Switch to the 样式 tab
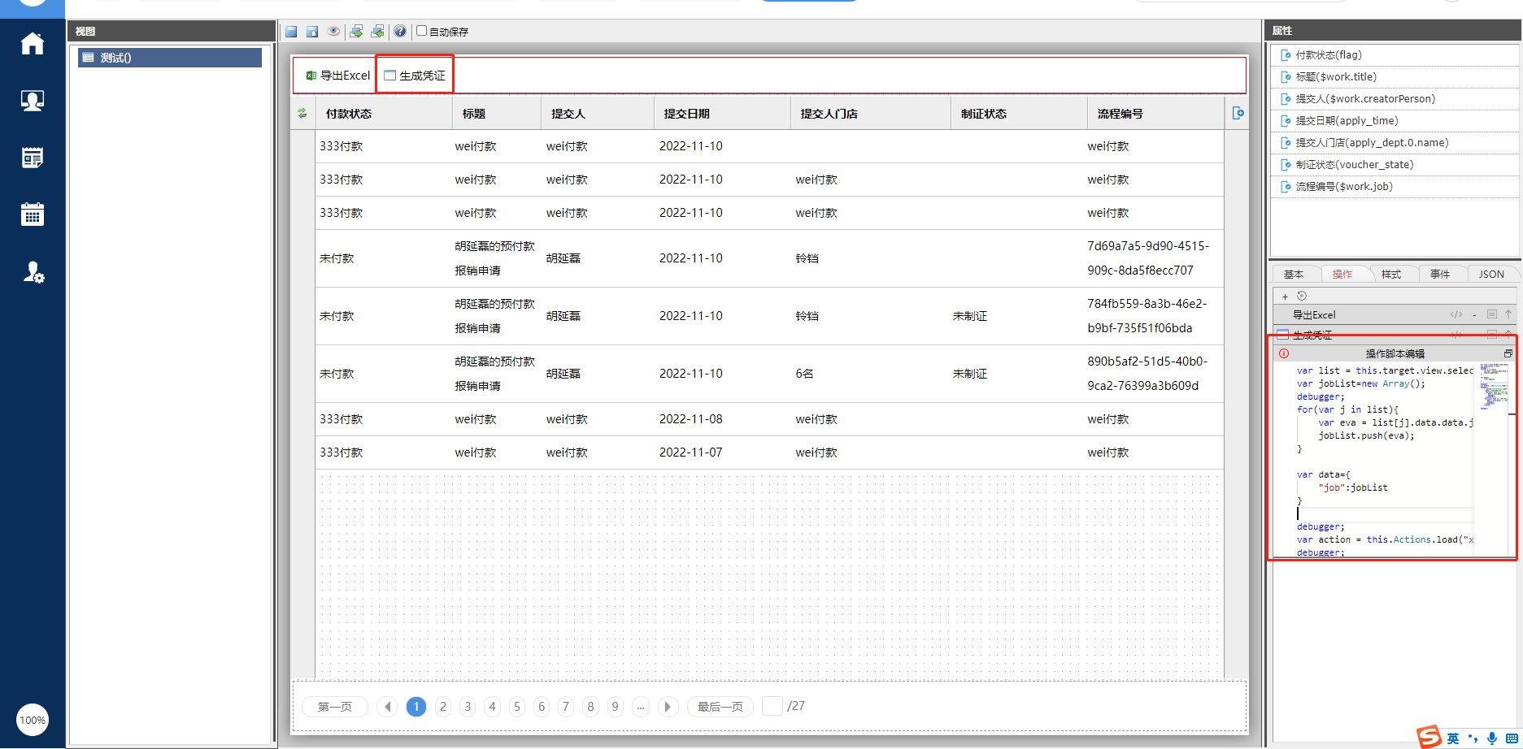 1391,275
